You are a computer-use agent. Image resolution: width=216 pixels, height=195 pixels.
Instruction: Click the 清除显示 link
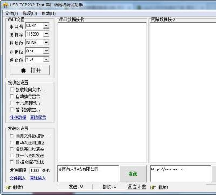click(38, 117)
